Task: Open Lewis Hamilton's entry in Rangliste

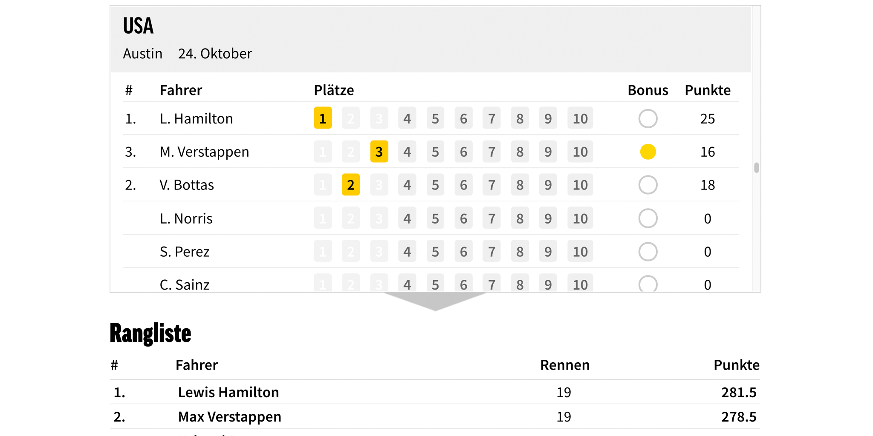Action: [x=228, y=392]
